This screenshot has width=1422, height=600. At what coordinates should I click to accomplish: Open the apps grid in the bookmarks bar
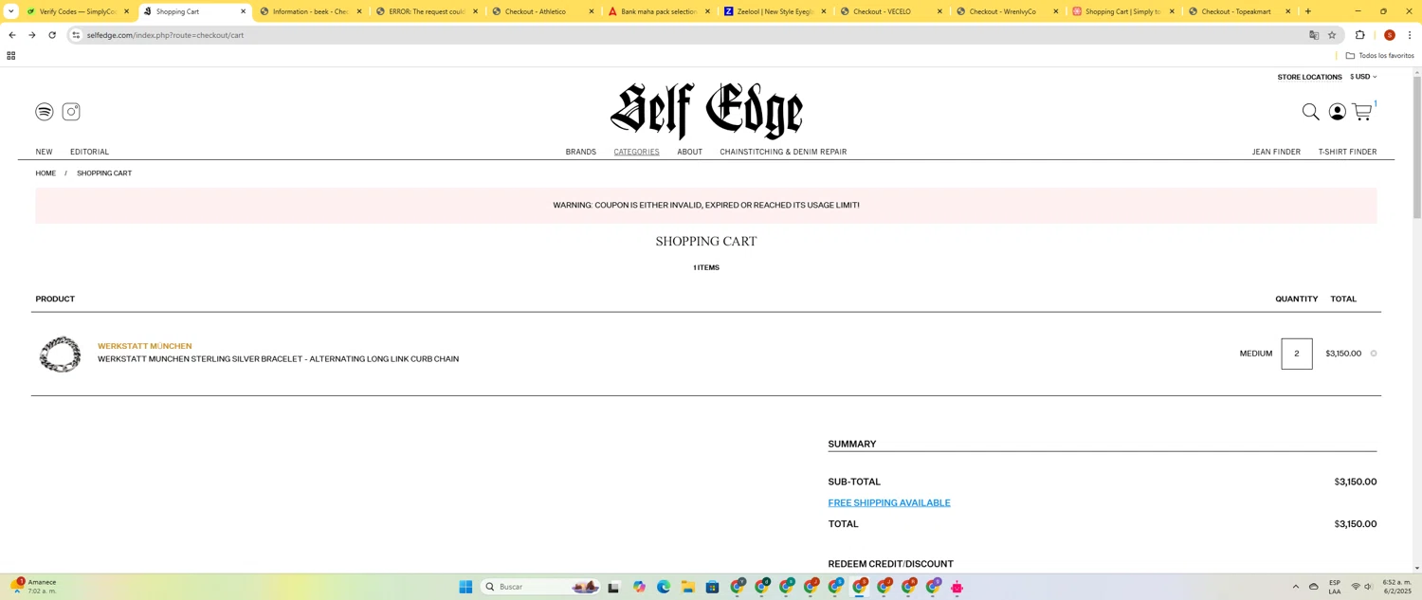11,56
